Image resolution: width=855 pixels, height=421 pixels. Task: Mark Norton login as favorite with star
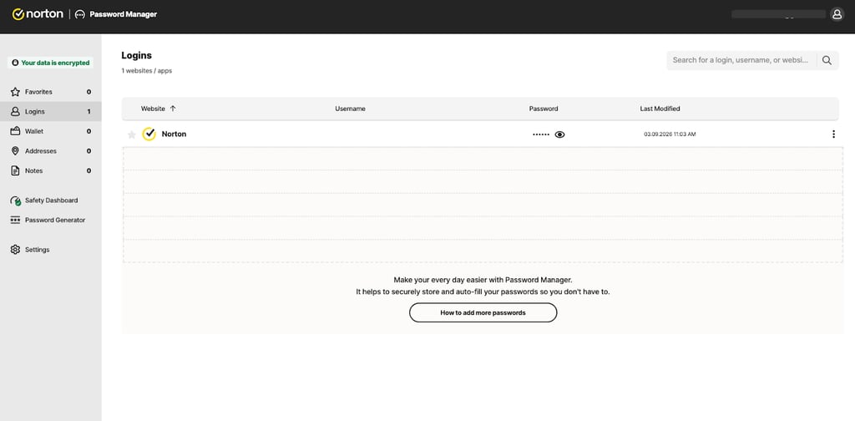click(131, 134)
